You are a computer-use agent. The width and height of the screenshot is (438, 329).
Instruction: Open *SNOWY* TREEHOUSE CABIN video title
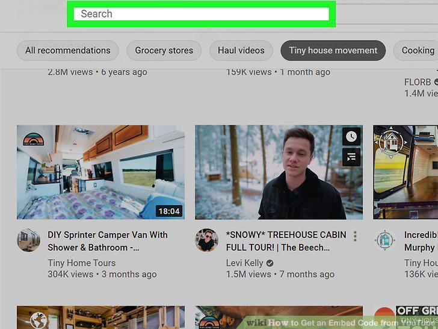(286, 241)
